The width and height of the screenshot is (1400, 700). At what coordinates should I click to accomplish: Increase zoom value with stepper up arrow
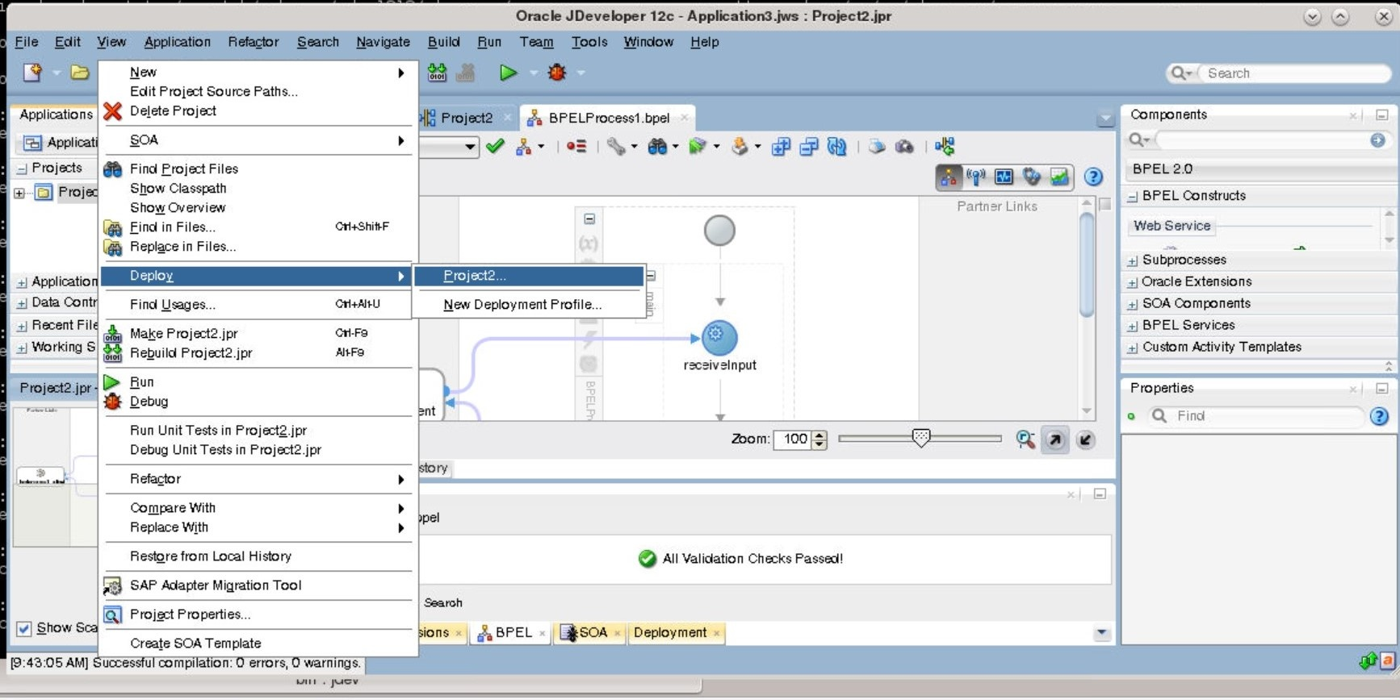[x=820, y=435]
